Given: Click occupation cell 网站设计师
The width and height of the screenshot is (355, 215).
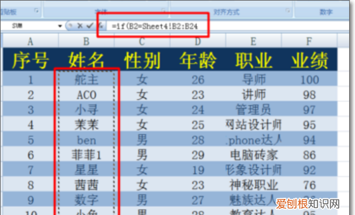Looking at the screenshot, I should [x=253, y=124].
